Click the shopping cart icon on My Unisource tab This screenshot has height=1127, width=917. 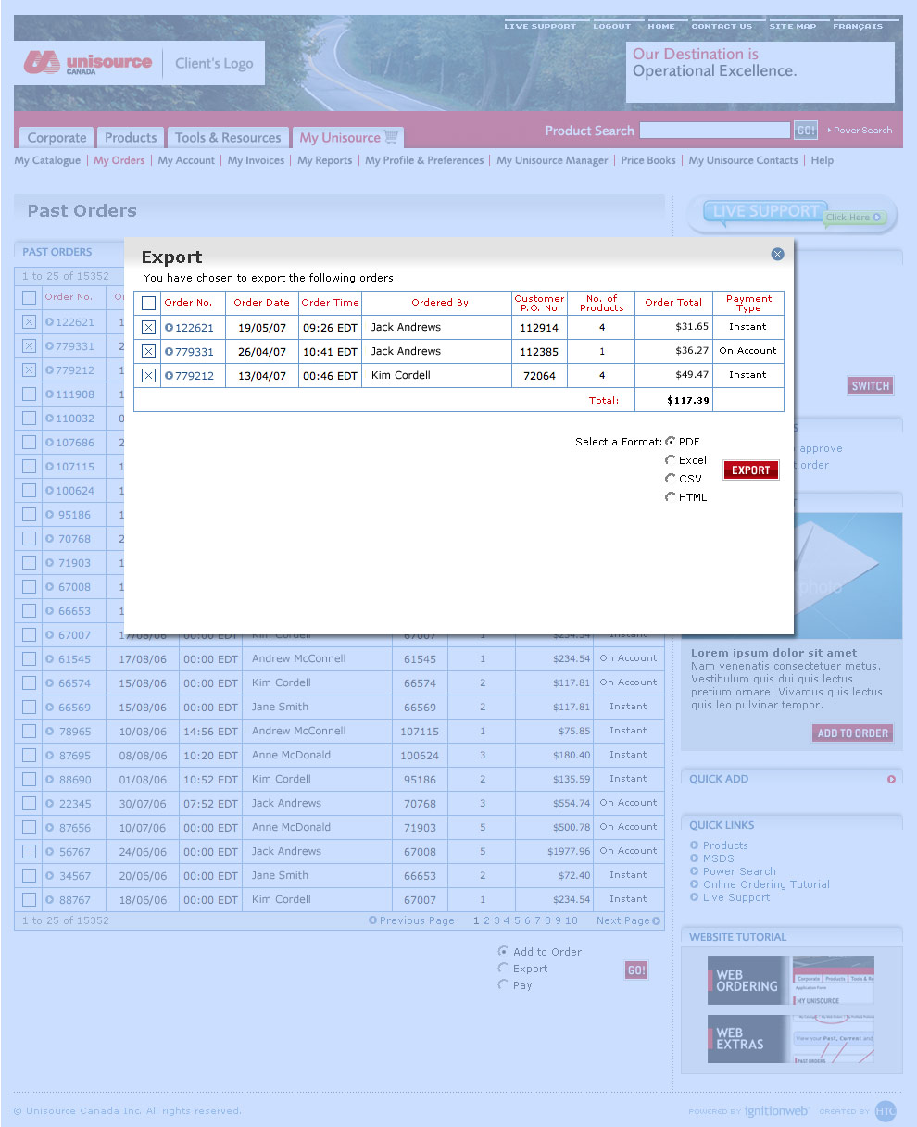click(x=392, y=137)
